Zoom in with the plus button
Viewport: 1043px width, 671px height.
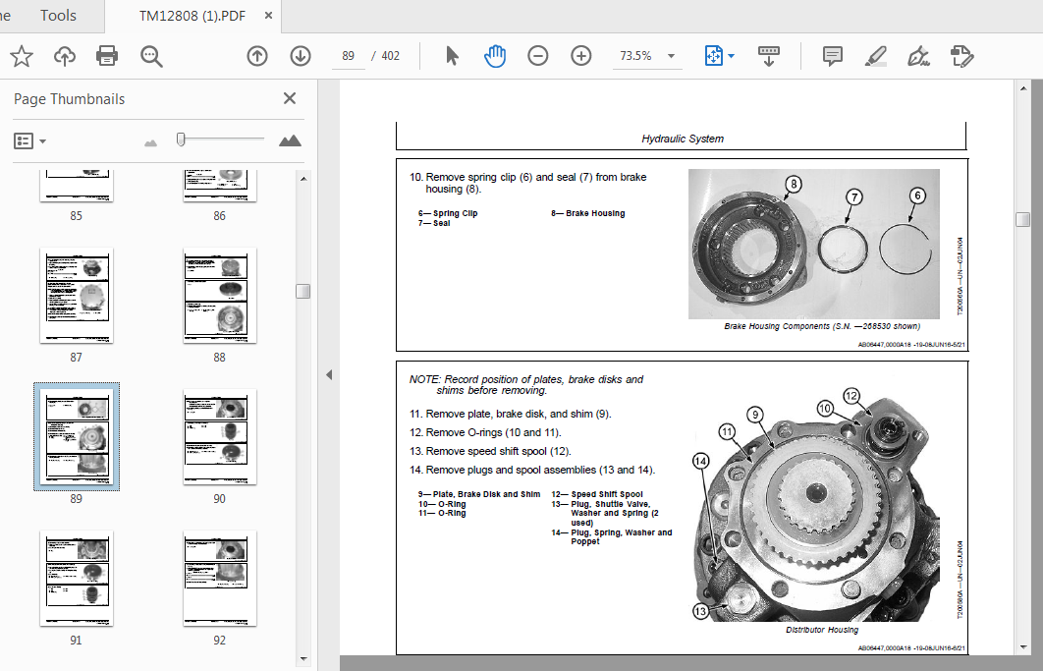coord(581,56)
